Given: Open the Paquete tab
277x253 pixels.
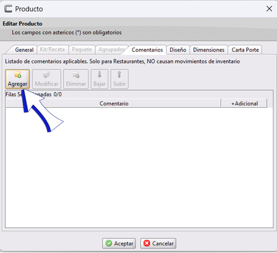Looking at the screenshot, I should pos(82,49).
